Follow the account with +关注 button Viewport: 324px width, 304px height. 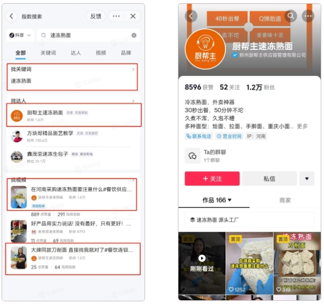pyautogui.click(x=212, y=178)
